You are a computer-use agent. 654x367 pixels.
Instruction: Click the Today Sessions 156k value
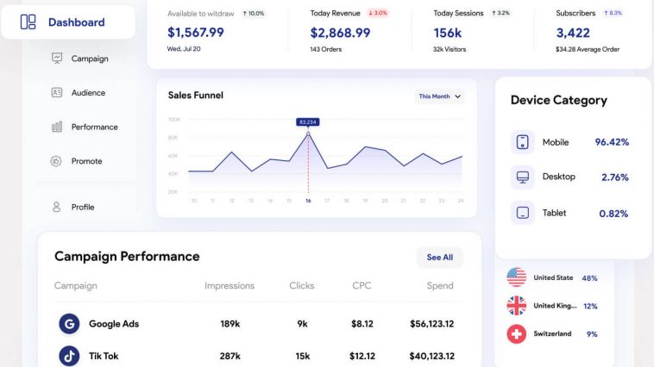point(447,33)
